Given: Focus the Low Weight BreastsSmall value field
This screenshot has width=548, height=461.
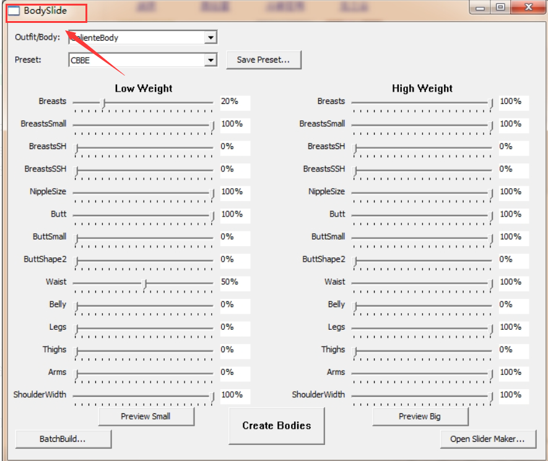Looking at the screenshot, I should (235, 126).
